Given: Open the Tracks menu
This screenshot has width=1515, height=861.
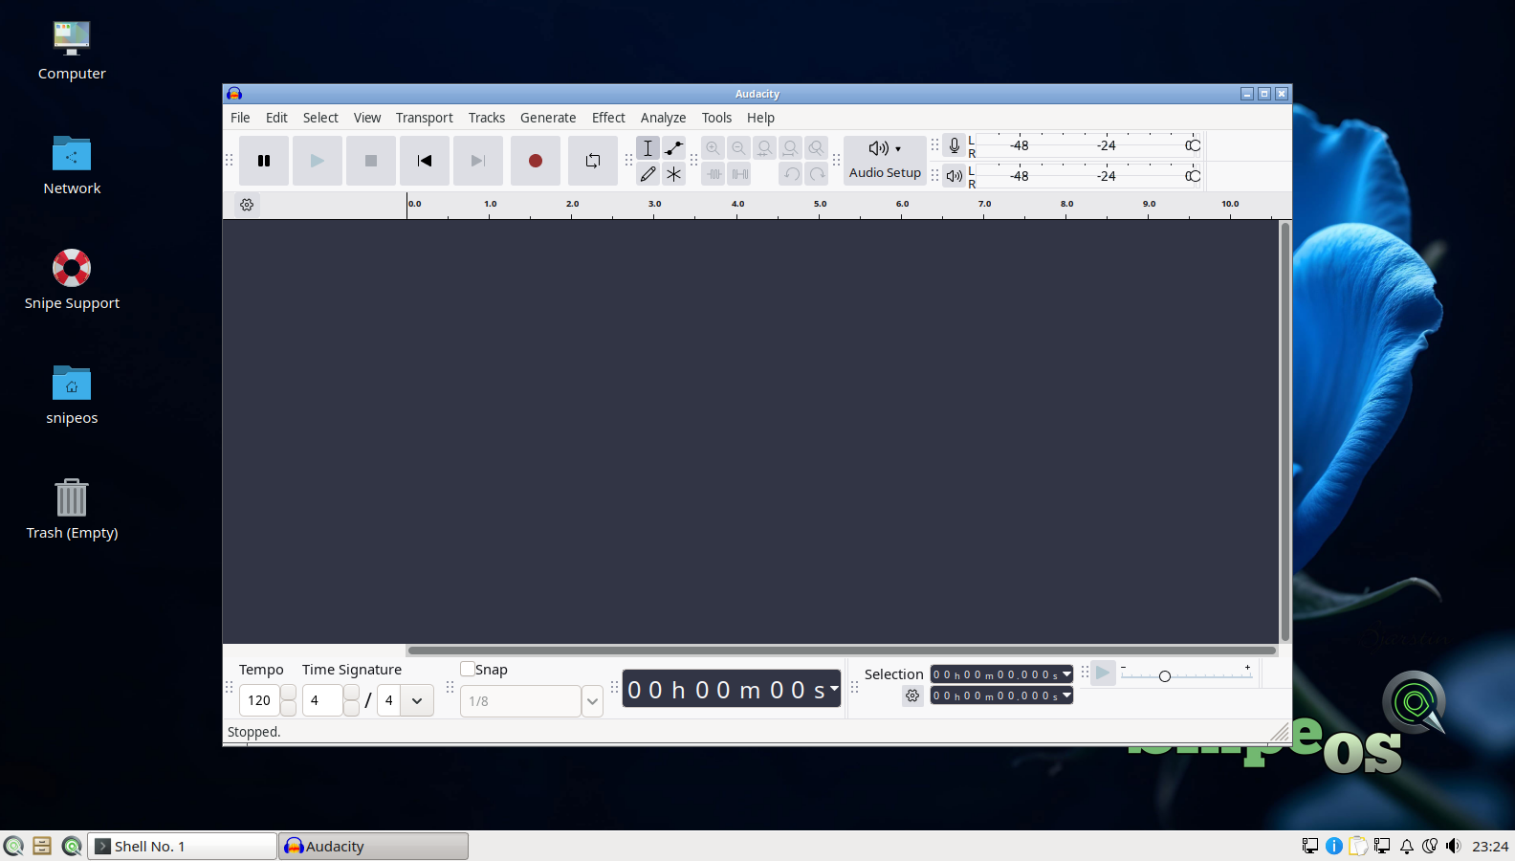Looking at the screenshot, I should pyautogui.click(x=487, y=118).
